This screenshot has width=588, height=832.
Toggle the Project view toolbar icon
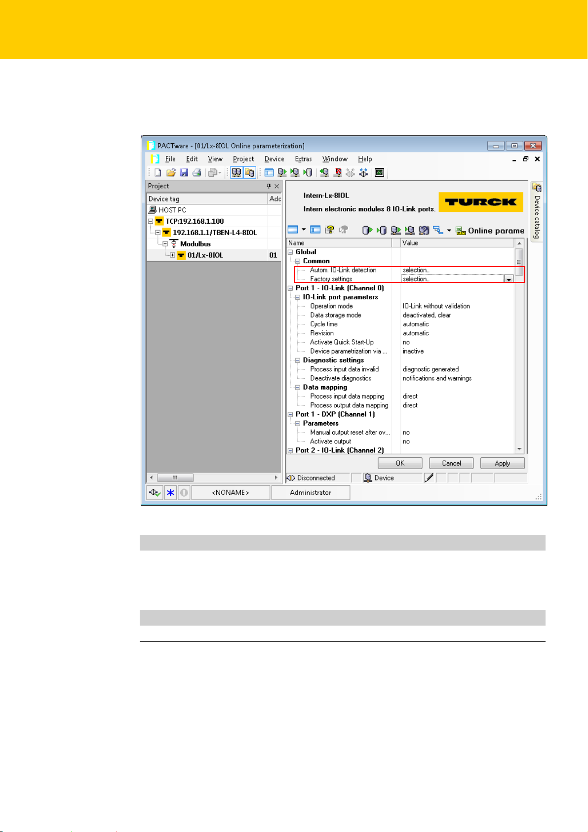tap(236, 172)
